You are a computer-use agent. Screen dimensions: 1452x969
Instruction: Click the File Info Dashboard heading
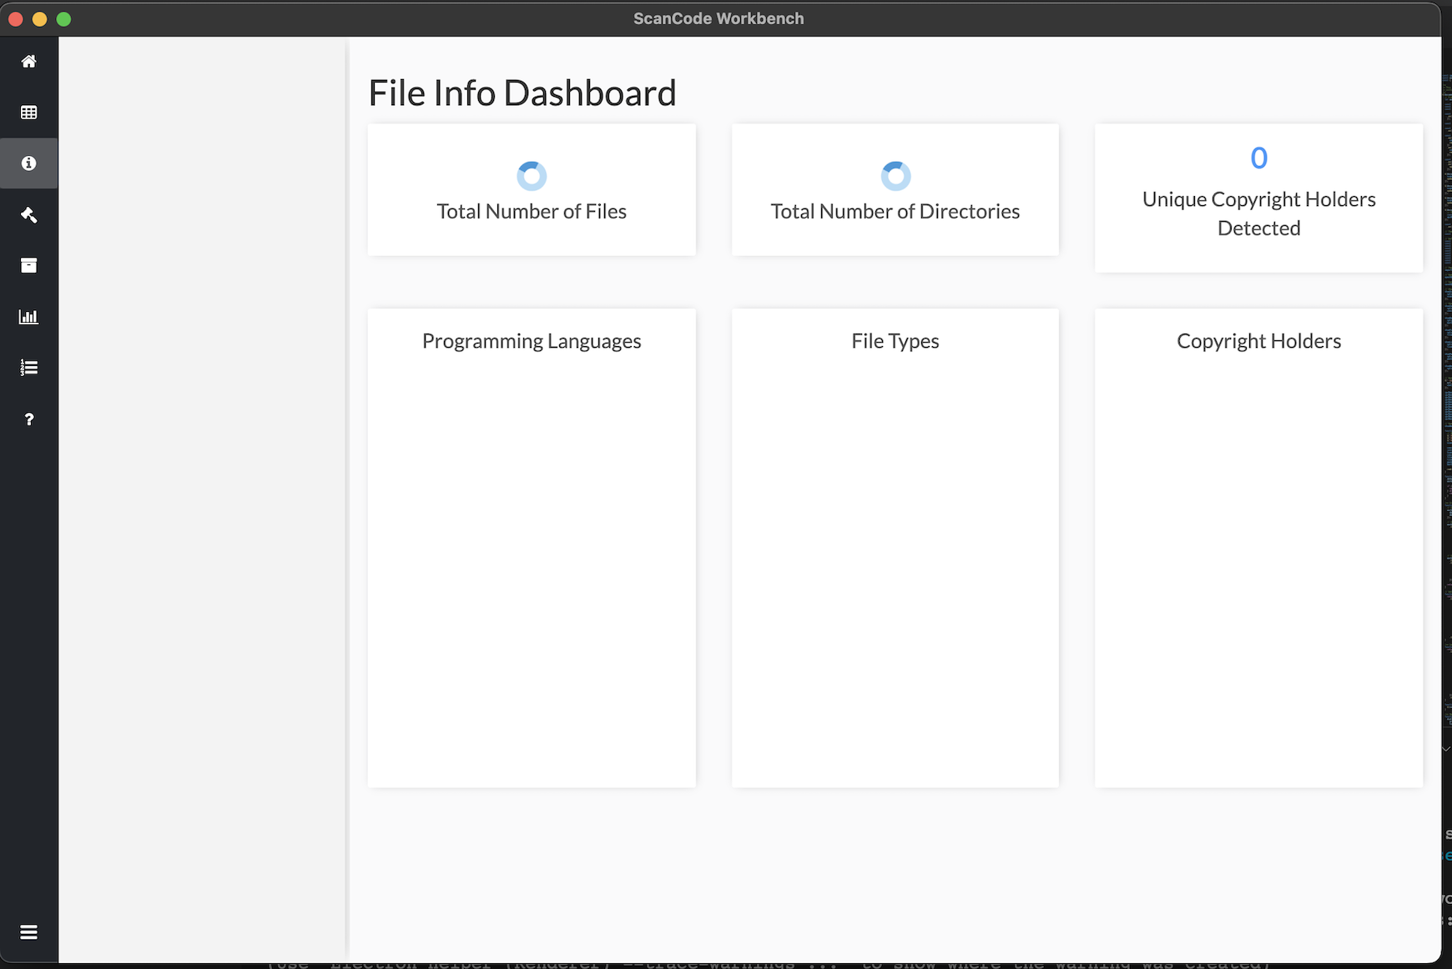[522, 93]
